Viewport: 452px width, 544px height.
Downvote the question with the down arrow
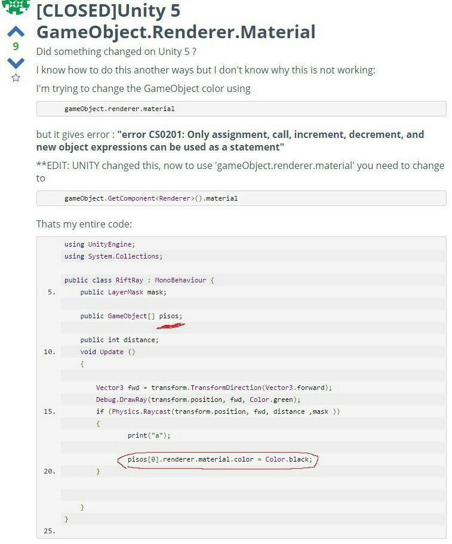(x=16, y=63)
